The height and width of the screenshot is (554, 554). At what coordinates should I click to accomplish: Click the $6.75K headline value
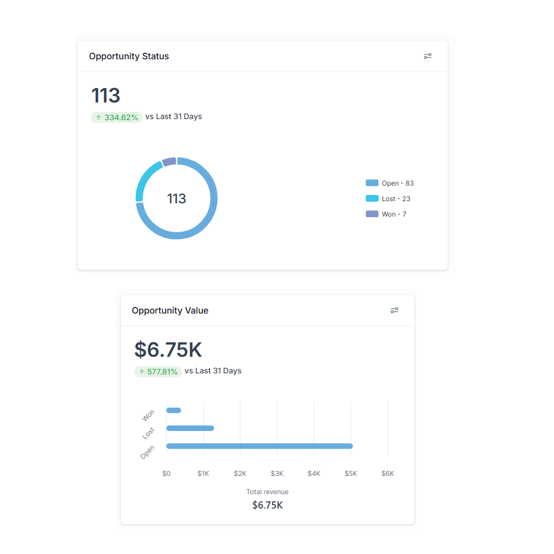pyautogui.click(x=168, y=350)
